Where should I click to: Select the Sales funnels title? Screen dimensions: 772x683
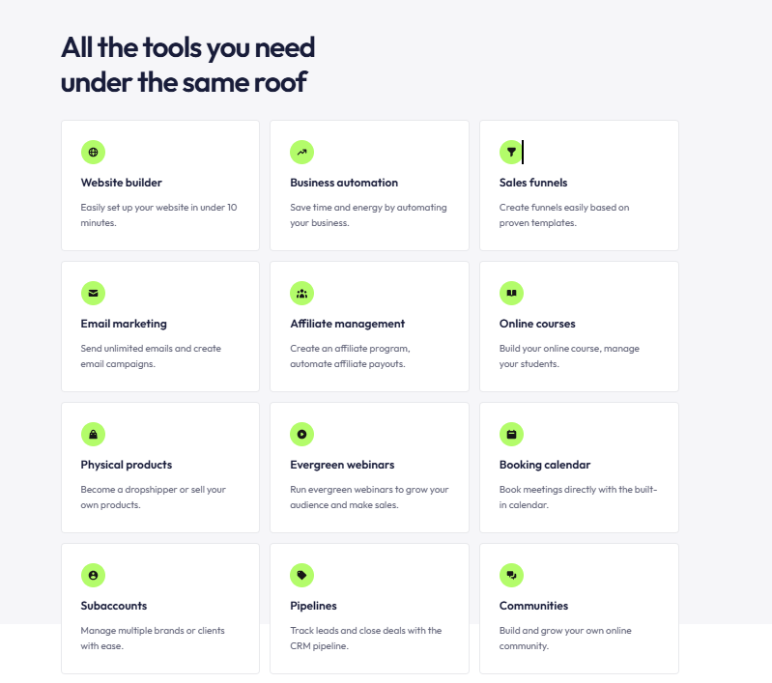(533, 183)
